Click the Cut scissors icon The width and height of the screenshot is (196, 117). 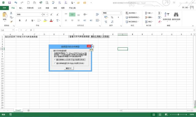tap(11, 13)
